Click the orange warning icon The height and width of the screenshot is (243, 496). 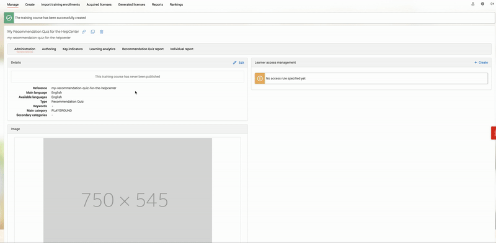(260, 79)
